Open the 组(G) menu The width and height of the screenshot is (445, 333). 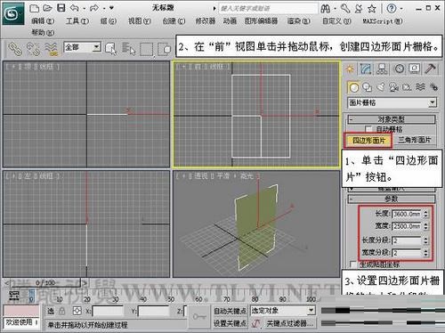(x=109, y=21)
